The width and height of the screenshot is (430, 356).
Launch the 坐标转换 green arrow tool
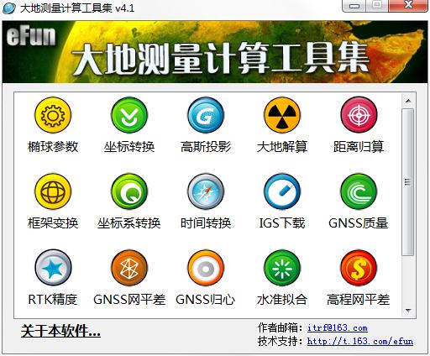click(x=129, y=115)
